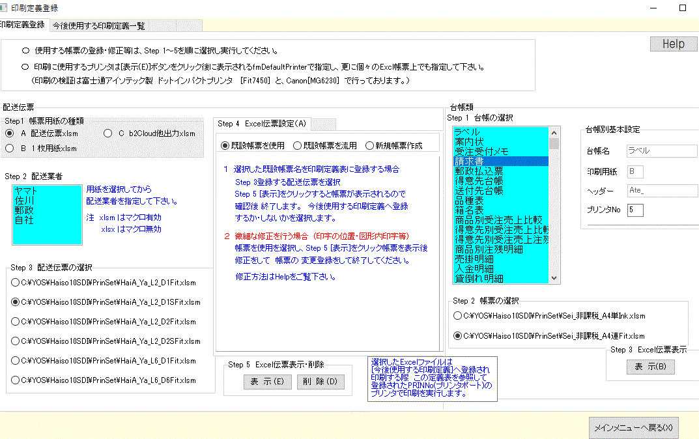Select 請求書 in 台帳の選択 list
This screenshot has width=699, height=439.
(x=500, y=162)
